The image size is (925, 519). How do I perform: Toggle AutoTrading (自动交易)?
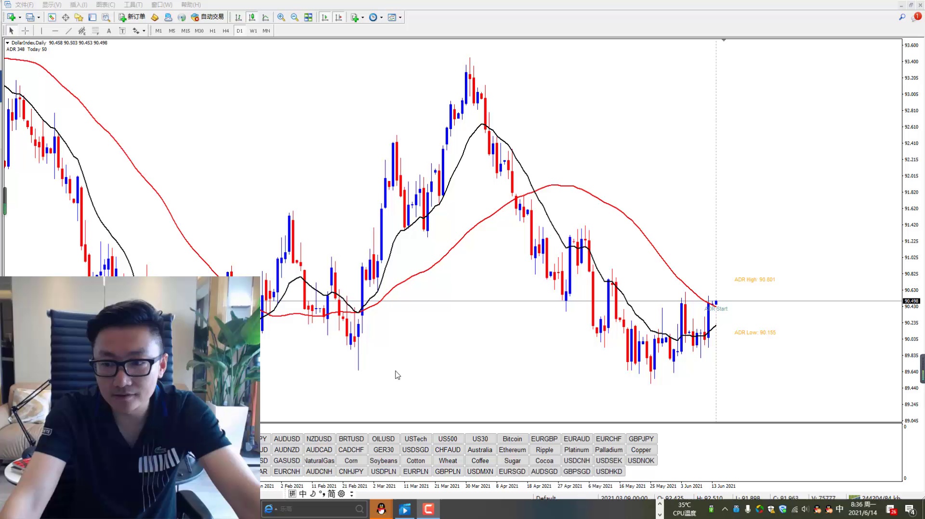(208, 17)
